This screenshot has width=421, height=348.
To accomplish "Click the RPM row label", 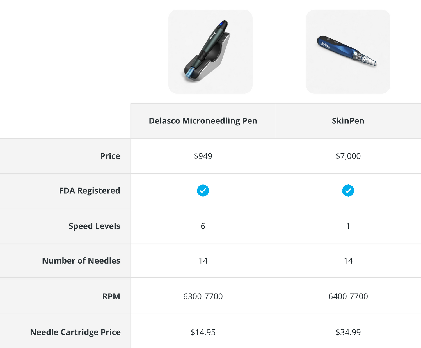I will [111, 296].
